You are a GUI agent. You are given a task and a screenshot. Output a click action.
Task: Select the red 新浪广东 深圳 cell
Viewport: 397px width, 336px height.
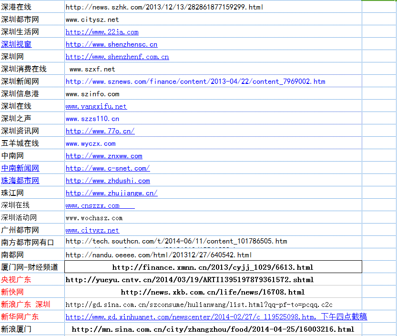click(x=32, y=305)
